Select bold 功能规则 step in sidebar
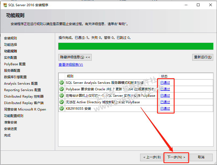This screenshot has height=165, width=217. tap(10, 51)
